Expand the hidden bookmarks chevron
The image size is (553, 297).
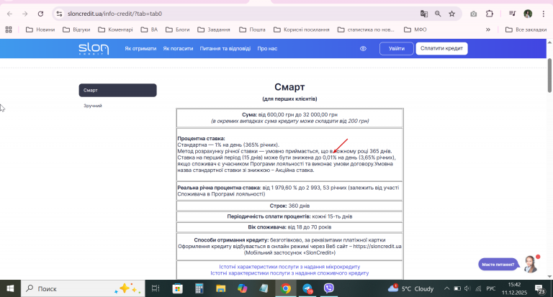point(488,29)
